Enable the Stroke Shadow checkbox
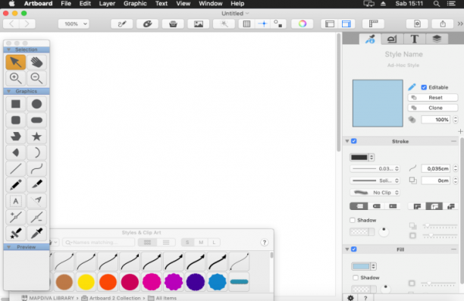This screenshot has width=464, height=301. pos(352,220)
